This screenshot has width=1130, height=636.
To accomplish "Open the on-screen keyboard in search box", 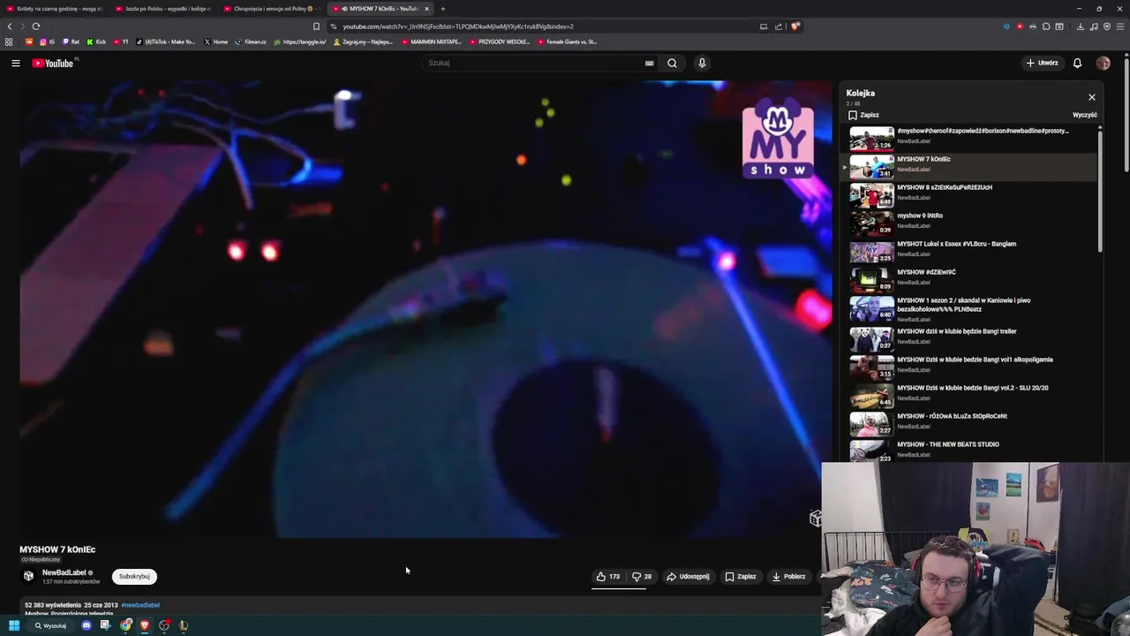I will coord(649,63).
